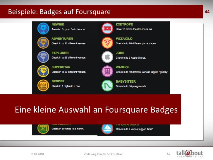The width and height of the screenshot is (213, 160).
Task: Click the Zoetrope movie ticket badge icon
Action: [x=107, y=28]
